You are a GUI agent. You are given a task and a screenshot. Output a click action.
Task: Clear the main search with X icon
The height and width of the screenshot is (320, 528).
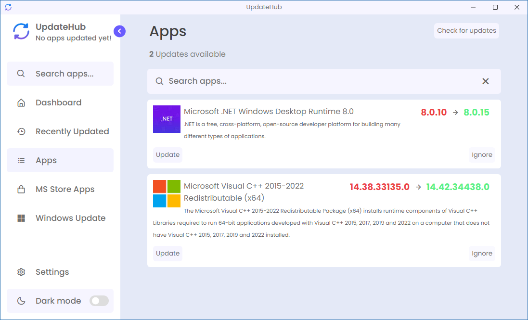point(485,81)
